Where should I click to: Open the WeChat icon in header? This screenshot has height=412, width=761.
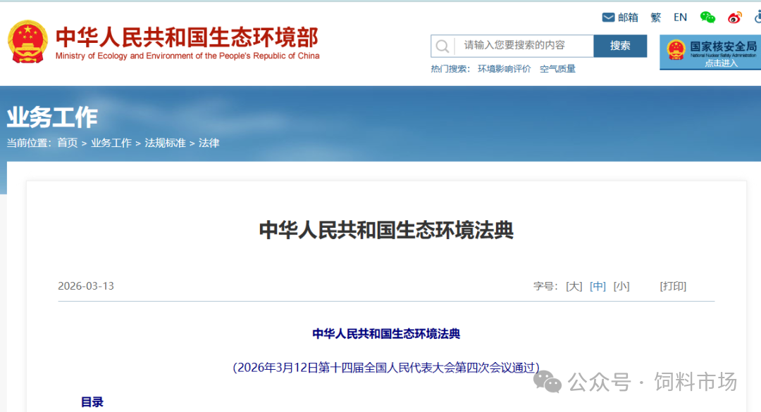pos(707,18)
